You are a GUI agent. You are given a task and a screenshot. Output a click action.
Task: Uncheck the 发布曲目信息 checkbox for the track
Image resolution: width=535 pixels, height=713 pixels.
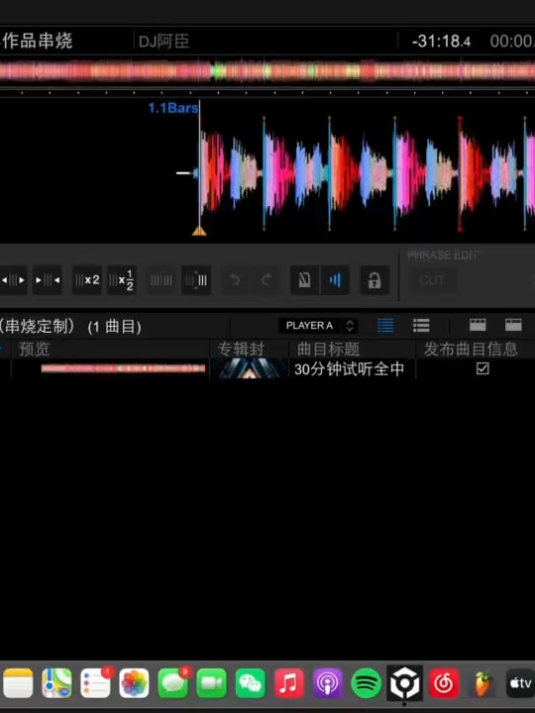click(482, 368)
